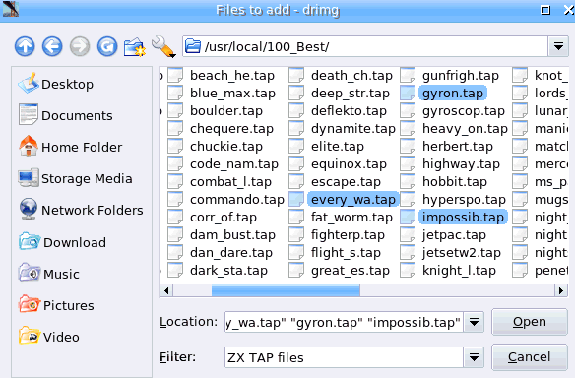Navigate back with the left arrow icon
This screenshot has height=378, width=575.
pyautogui.click(x=52, y=46)
